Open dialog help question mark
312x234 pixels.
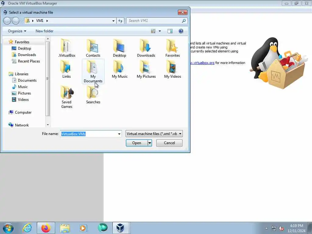point(181,31)
